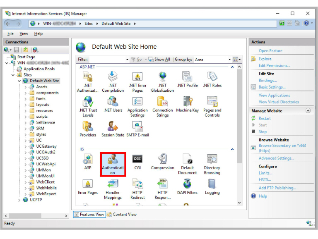This screenshot has height=239, width=318.
Task: Open Handler Mappings feature
Action: pos(113,189)
